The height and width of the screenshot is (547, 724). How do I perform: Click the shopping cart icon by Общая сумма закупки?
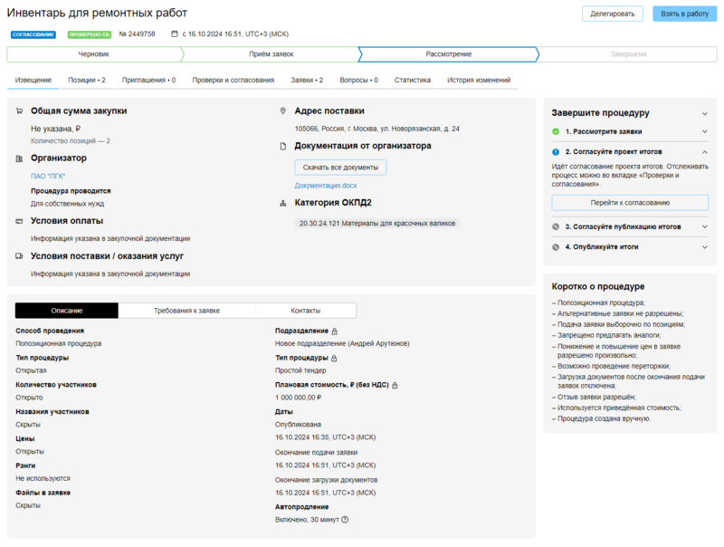click(20, 111)
